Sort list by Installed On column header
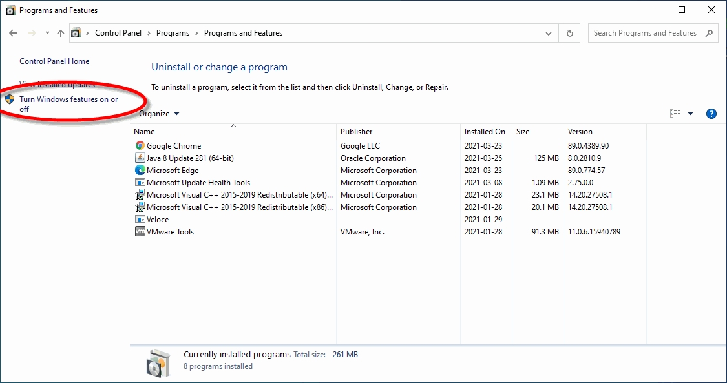 click(x=485, y=132)
